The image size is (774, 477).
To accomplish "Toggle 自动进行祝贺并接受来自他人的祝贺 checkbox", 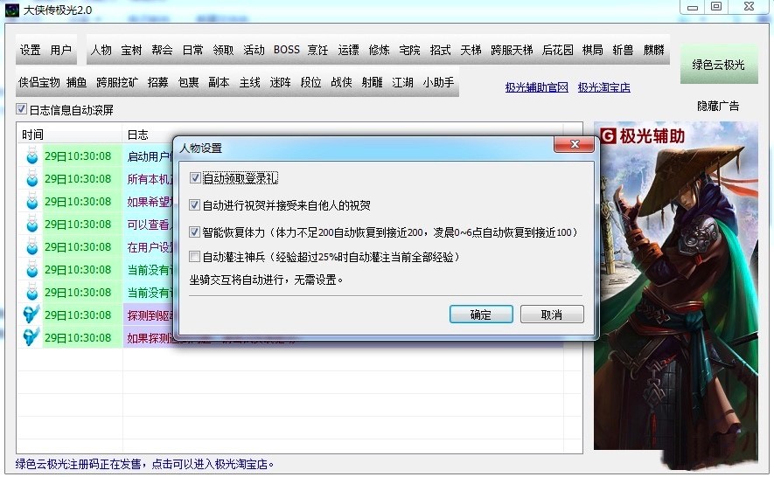I will (195, 205).
